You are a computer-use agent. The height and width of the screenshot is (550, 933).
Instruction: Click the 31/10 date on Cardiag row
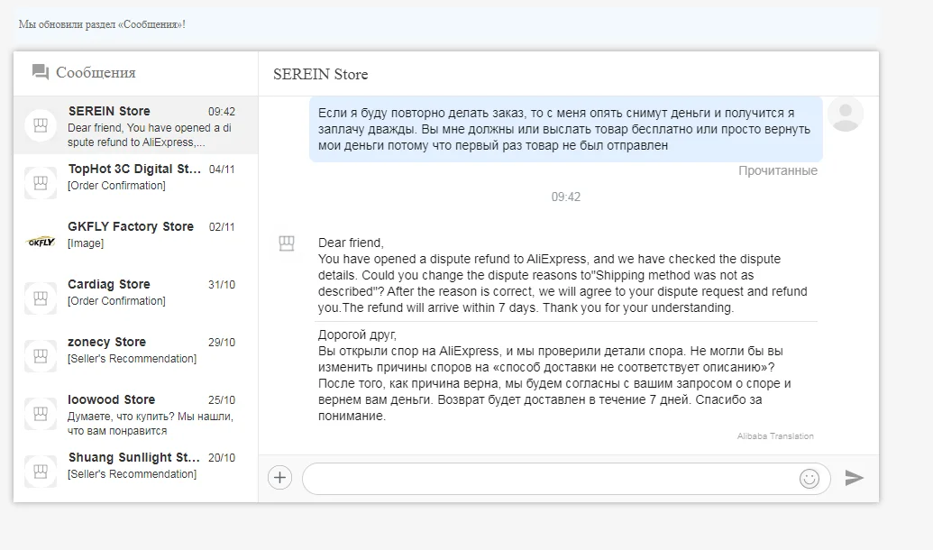222,285
